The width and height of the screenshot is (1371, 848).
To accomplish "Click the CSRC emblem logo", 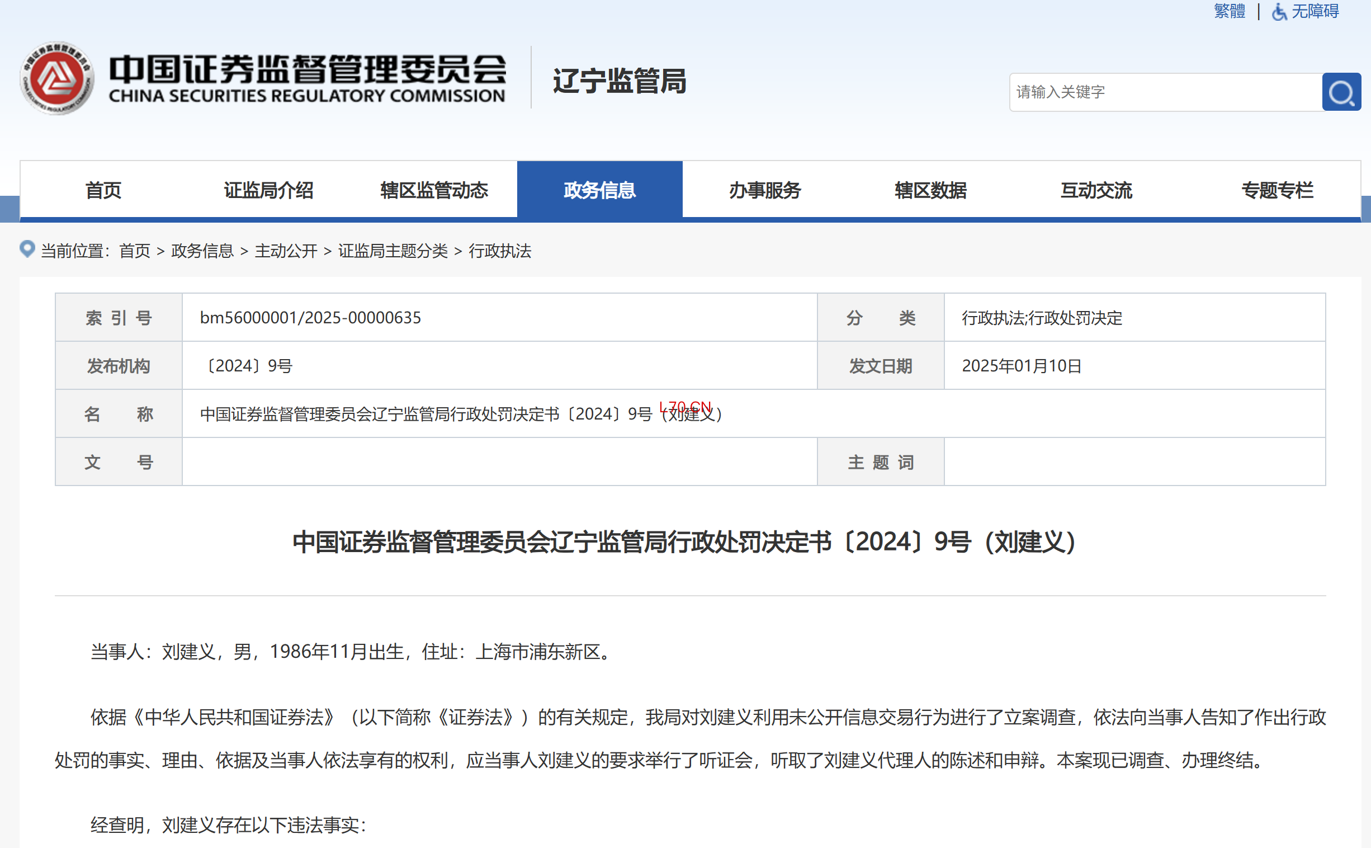I will (x=56, y=78).
